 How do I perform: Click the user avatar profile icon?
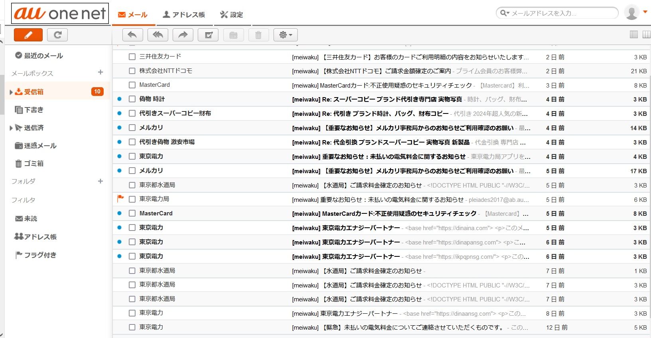[x=631, y=13]
